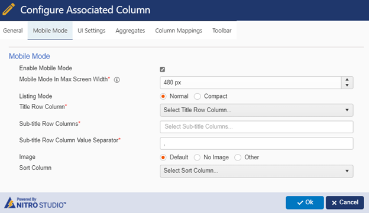Click the pencil edit icon in header
The width and height of the screenshot is (369, 213).
(x=8, y=9)
